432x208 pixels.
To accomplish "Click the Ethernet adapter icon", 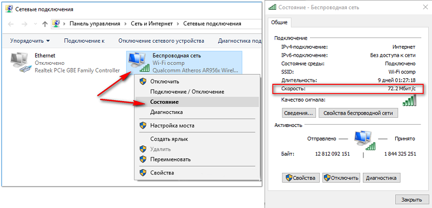I will pos(21,63).
